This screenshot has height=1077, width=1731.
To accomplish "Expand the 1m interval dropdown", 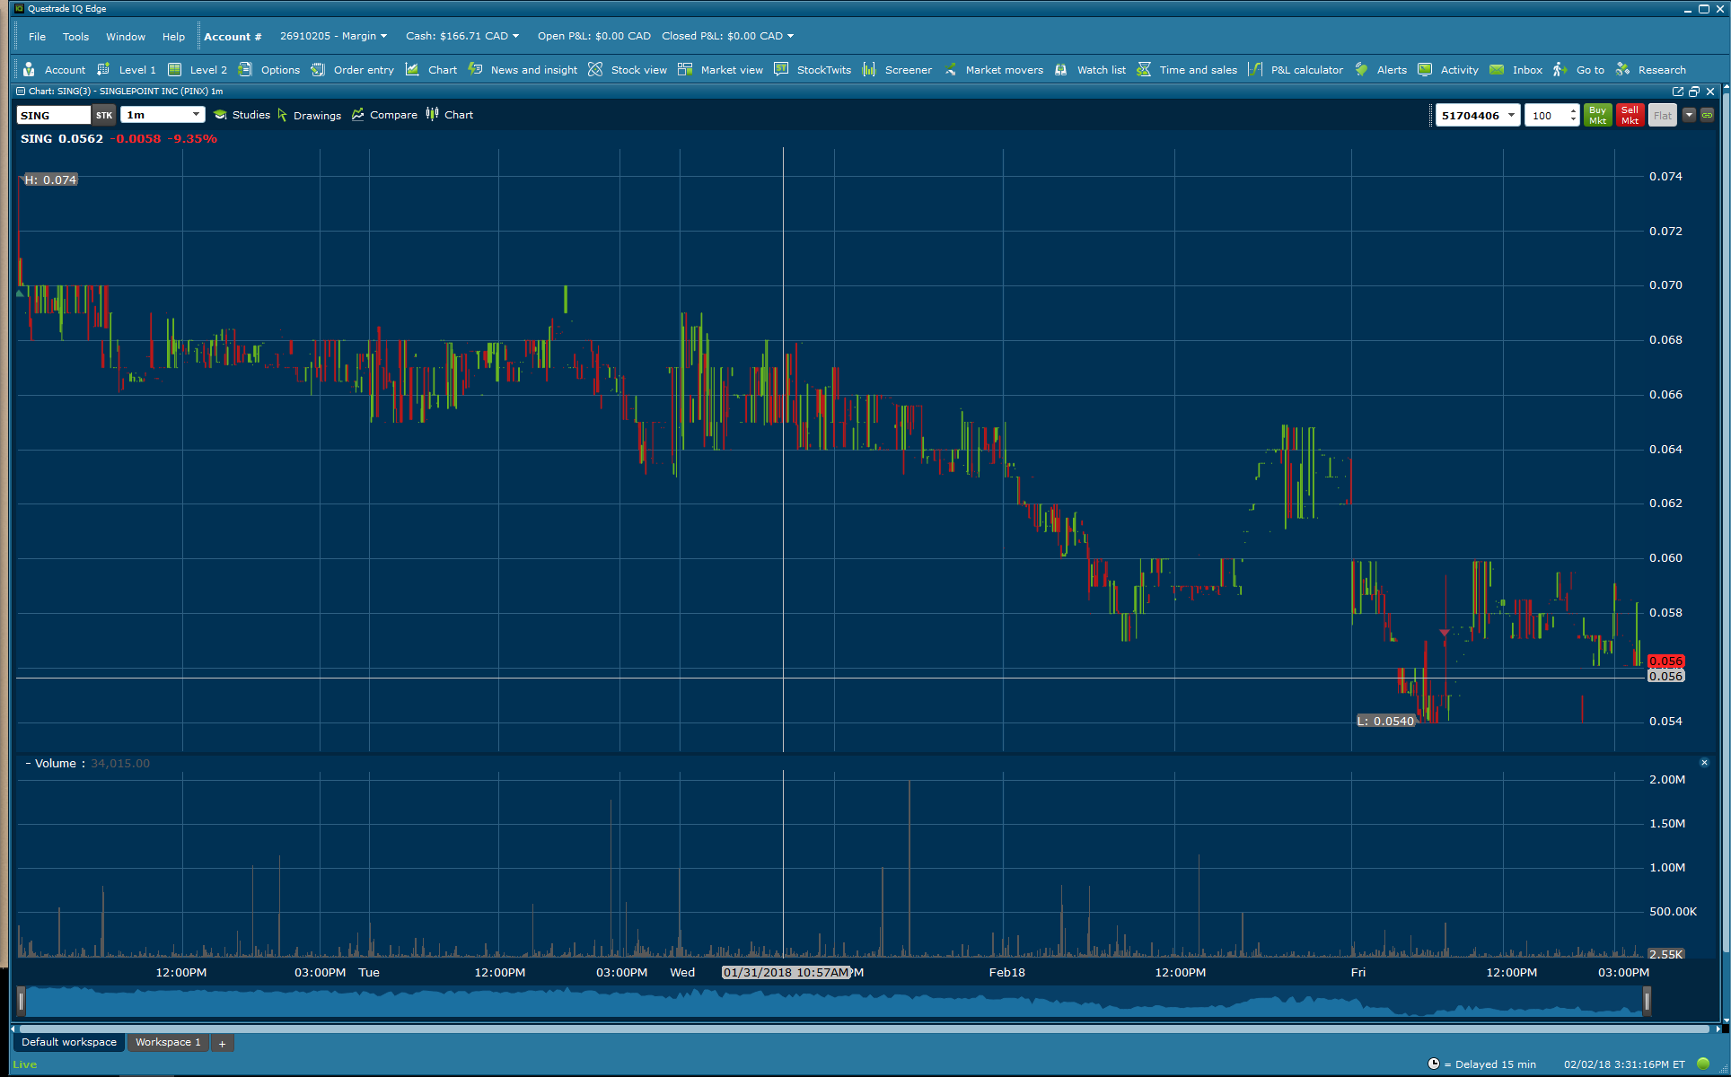I will pyautogui.click(x=196, y=115).
